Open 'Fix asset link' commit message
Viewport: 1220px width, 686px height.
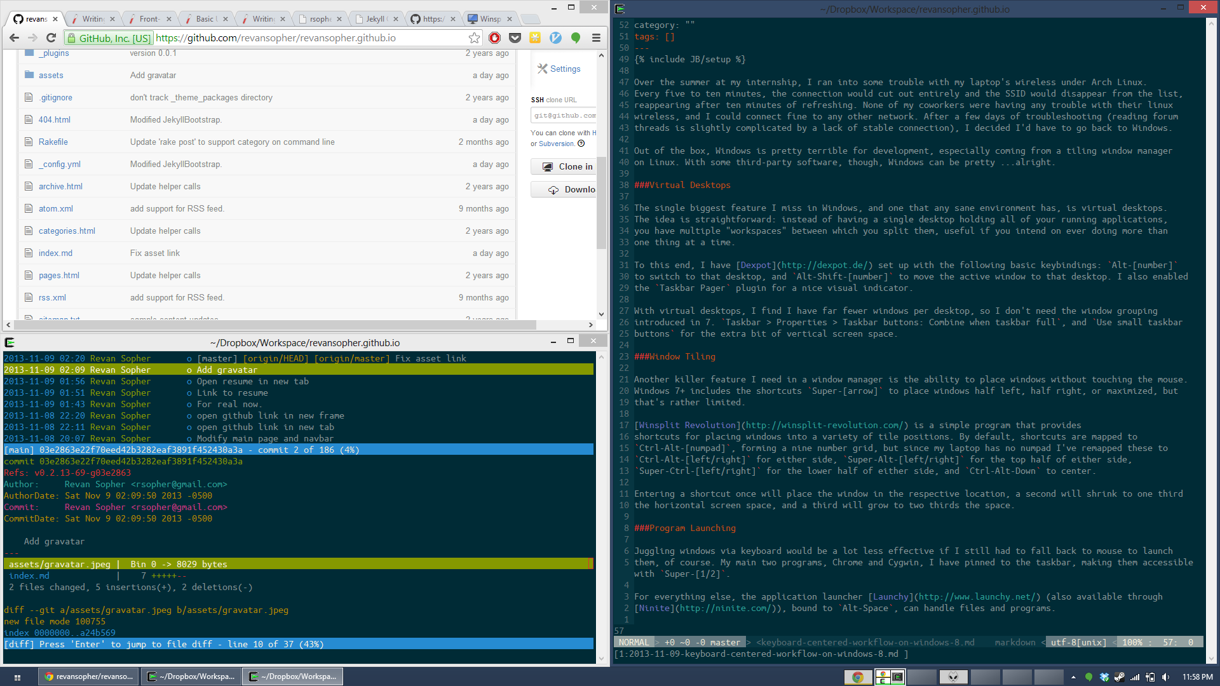(x=155, y=253)
